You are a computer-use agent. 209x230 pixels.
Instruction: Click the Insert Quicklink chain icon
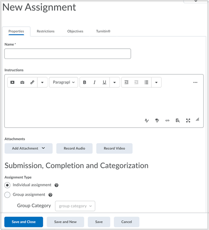coord(32,82)
